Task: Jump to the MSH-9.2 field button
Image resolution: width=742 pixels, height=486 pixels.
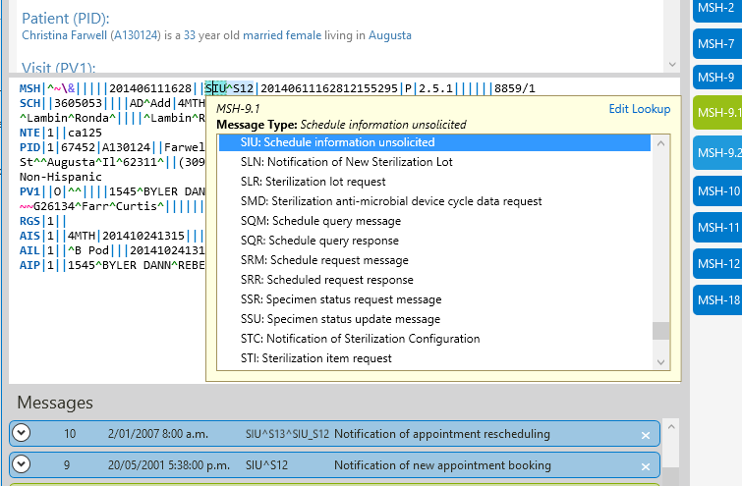Action: (716, 153)
